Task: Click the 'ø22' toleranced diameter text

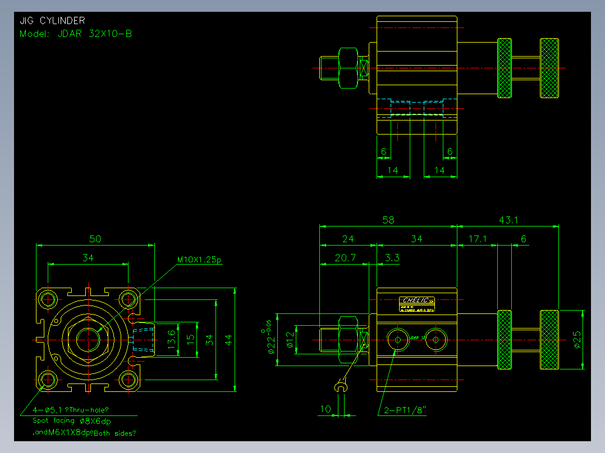Action: pos(271,345)
